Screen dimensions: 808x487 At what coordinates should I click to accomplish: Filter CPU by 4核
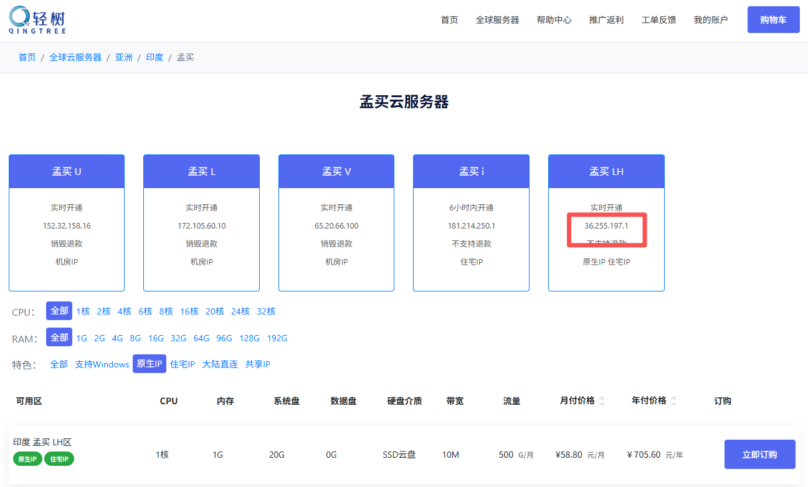124,311
